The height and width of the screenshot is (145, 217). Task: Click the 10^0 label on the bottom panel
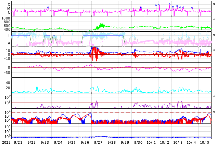(8, 137)
